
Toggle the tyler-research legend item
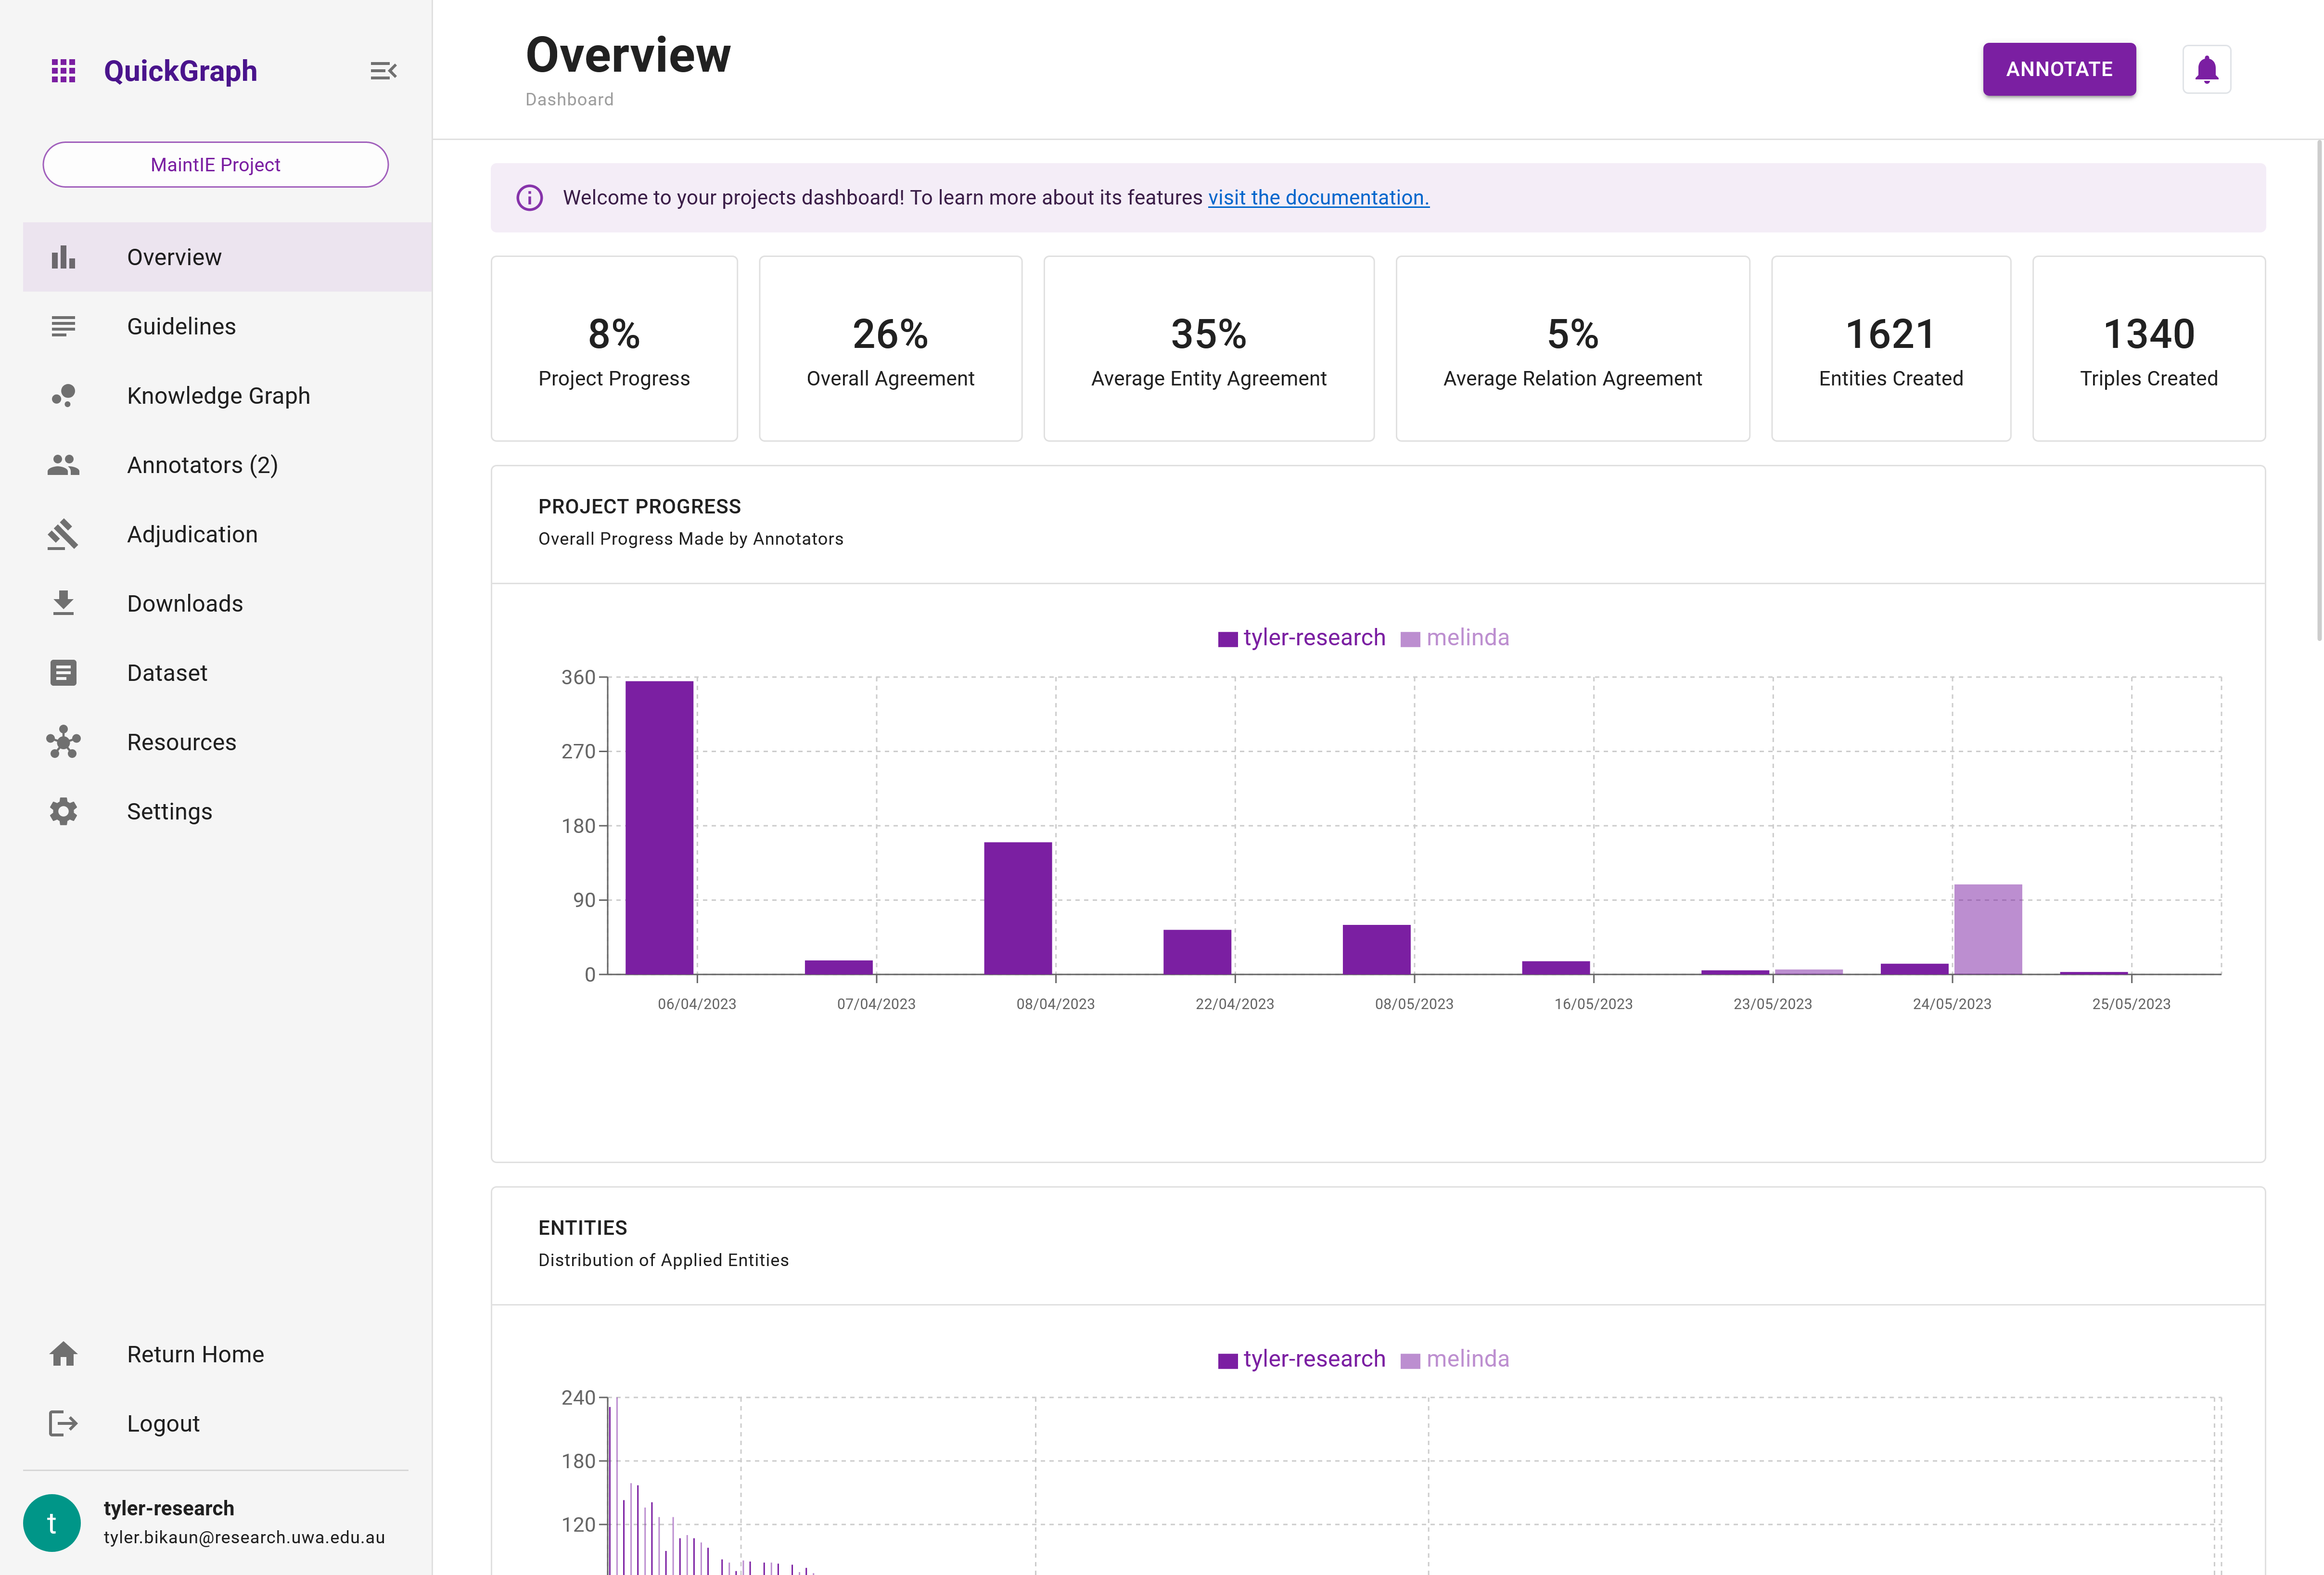click(1301, 636)
